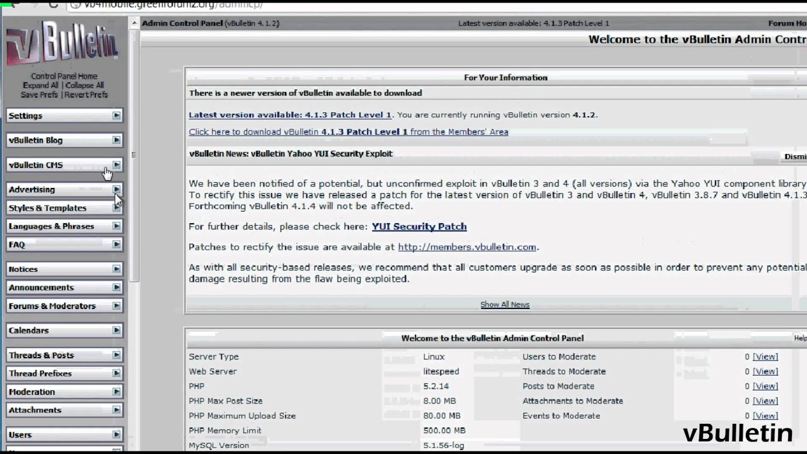Click the Show All News link

pyautogui.click(x=505, y=305)
